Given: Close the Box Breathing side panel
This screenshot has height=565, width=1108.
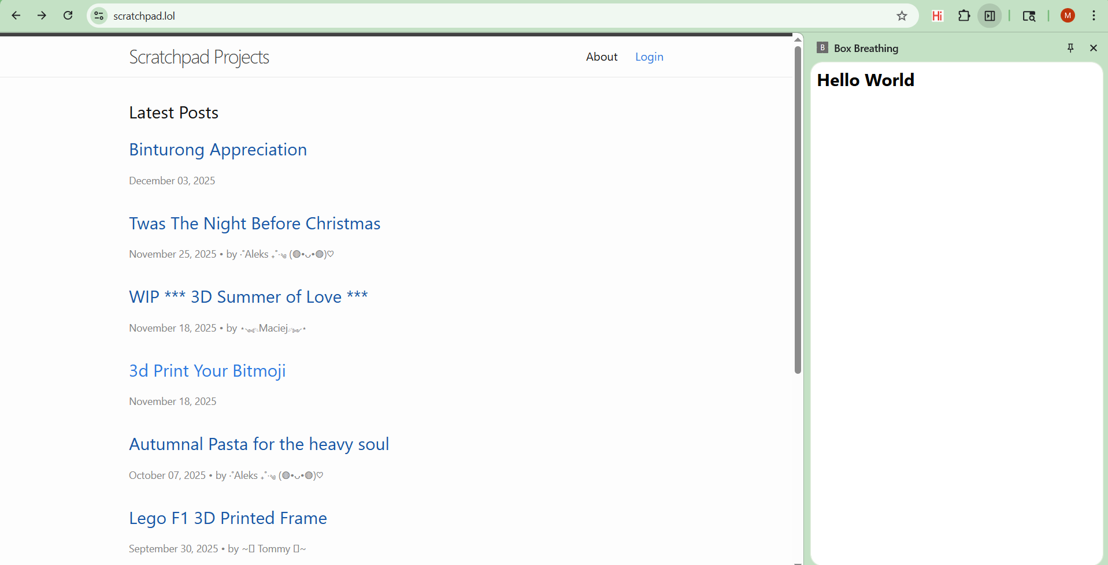Looking at the screenshot, I should click(x=1093, y=48).
